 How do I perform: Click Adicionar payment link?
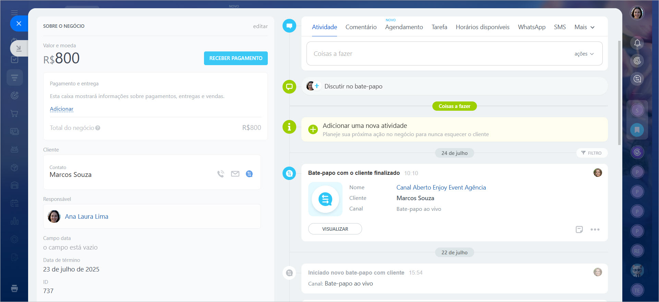[61, 109]
